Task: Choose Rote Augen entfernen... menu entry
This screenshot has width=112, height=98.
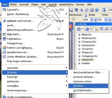Action: (x=35, y=61)
